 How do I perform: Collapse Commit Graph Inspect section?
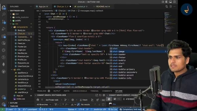click(x=107, y=95)
